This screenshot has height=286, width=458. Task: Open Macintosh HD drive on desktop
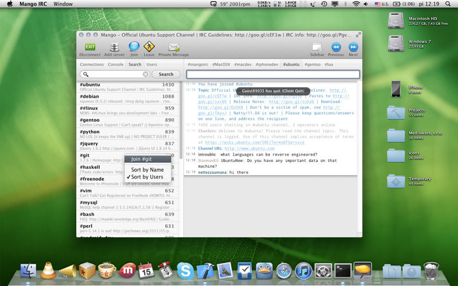pos(396,21)
